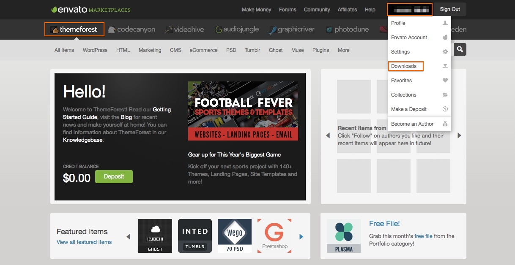This screenshot has width=515, height=265.
Task: Browse the Muse category
Action: (x=297, y=50)
